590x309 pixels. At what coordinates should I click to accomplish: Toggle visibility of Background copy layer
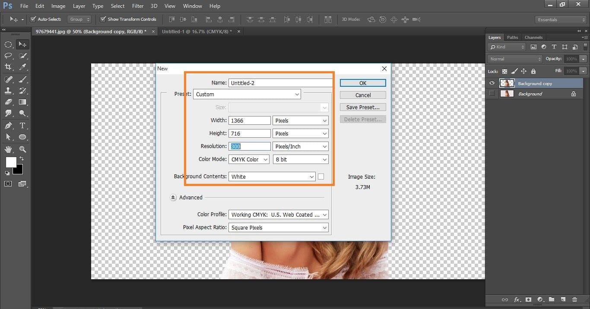(492, 83)
